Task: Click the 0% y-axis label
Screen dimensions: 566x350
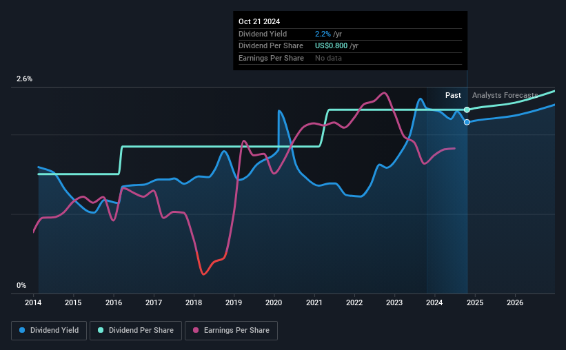Action: 21,285
